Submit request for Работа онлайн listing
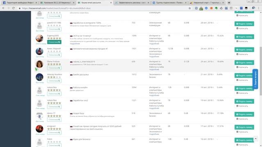The image size is (262, 147). pos(244,89)
